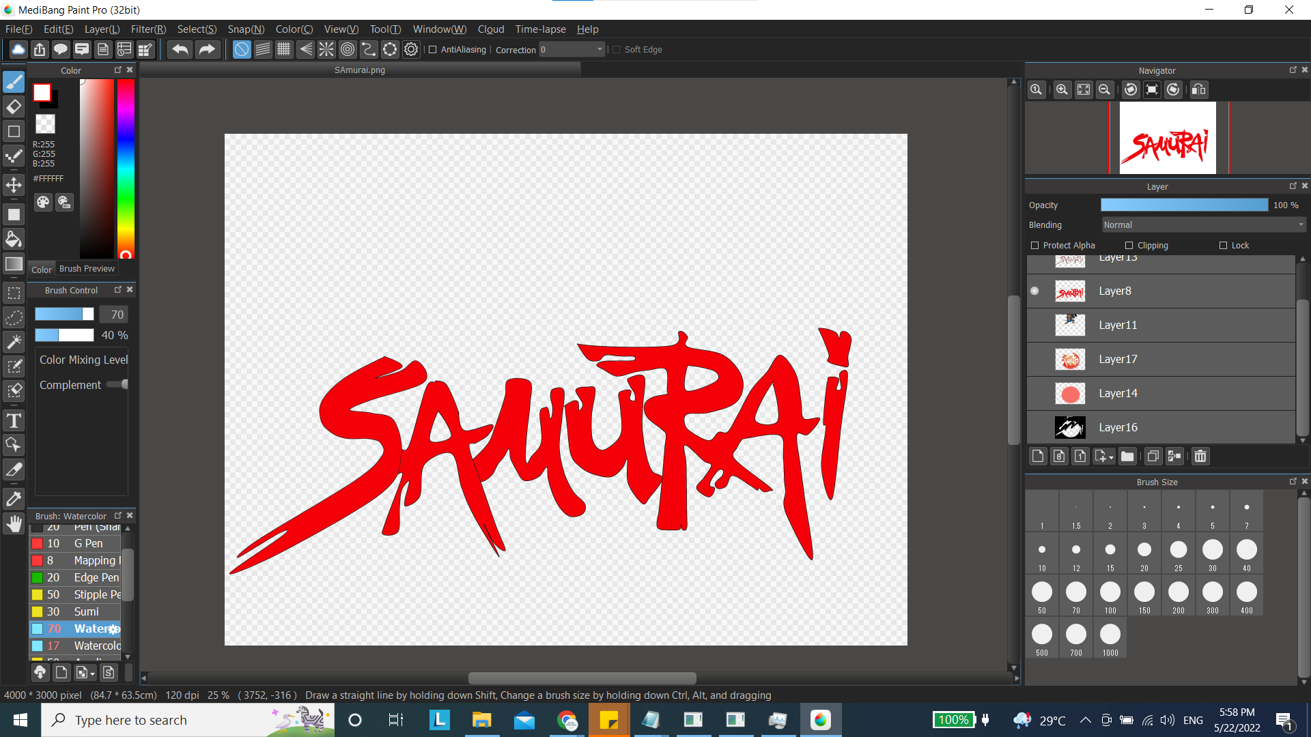Turn snap off icon in toolbar
Viewport: 1311px width, 737px height.
(242, 49)
